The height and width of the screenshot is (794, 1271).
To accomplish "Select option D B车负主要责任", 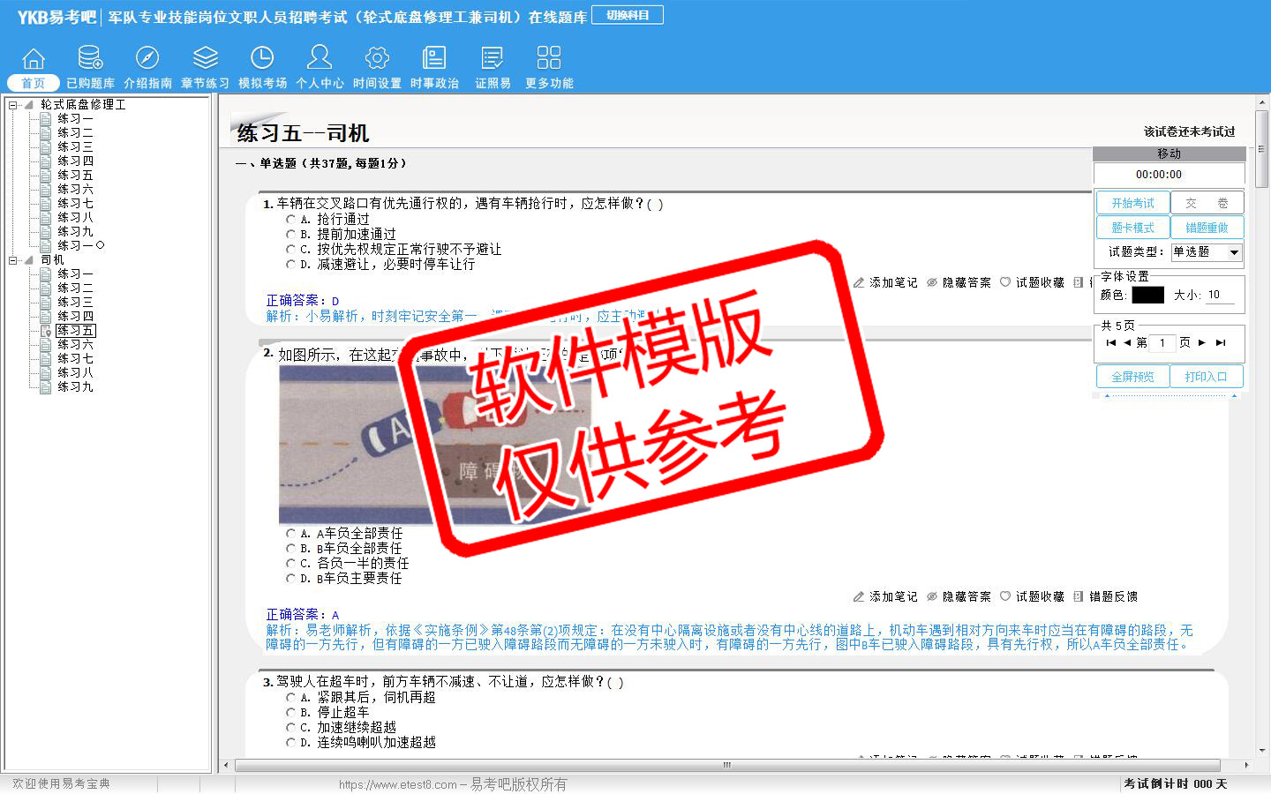I will coord(290,578).
